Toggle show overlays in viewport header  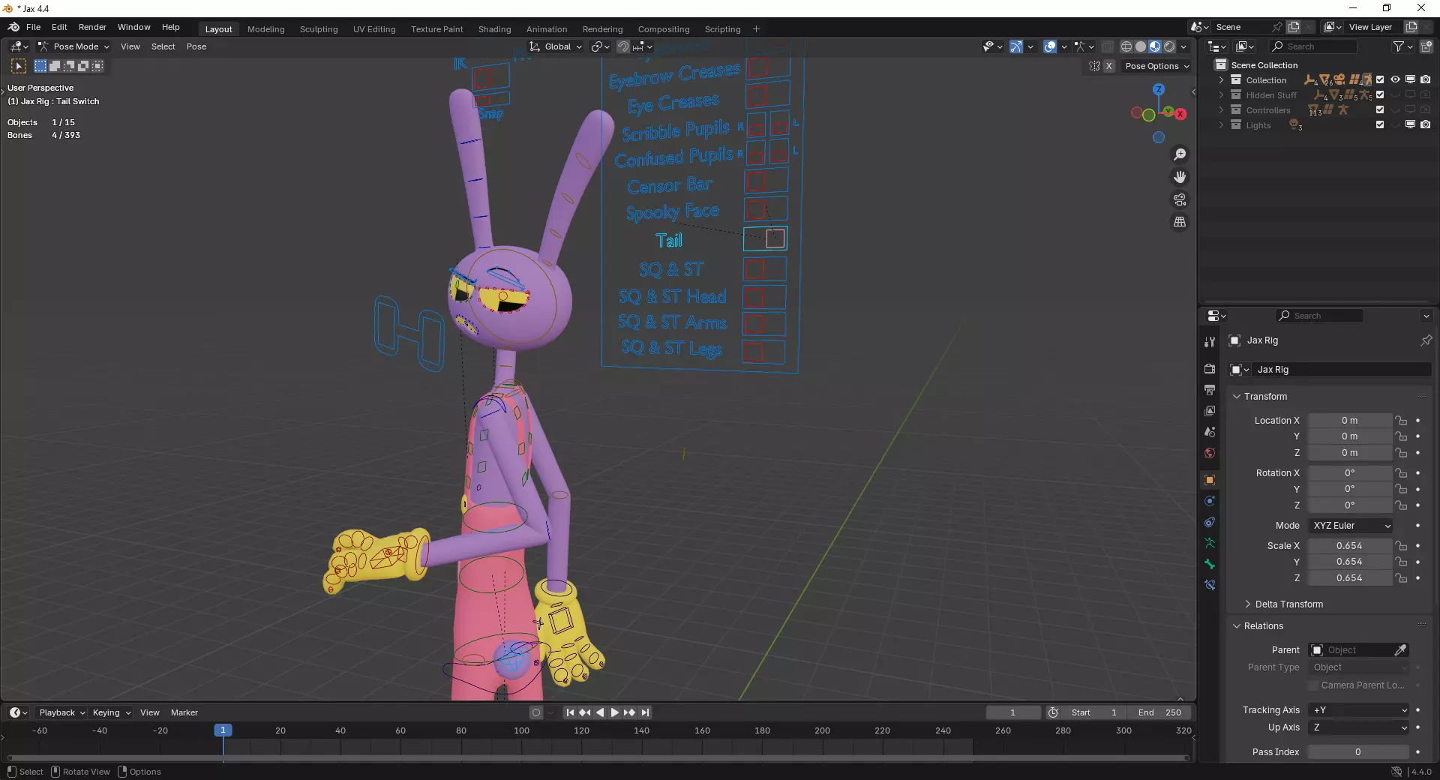[x=1050, y=46]
